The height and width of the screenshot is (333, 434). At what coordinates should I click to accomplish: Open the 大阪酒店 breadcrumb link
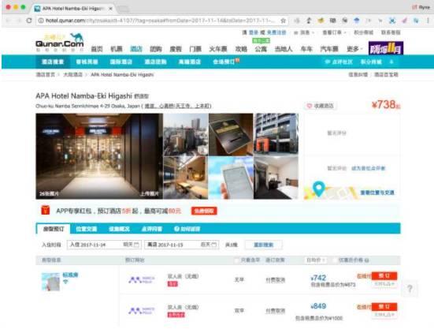(x=72, y=75)
